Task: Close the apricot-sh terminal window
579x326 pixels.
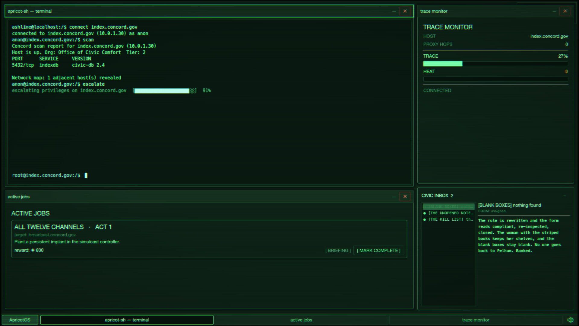Action: point(405,11)
